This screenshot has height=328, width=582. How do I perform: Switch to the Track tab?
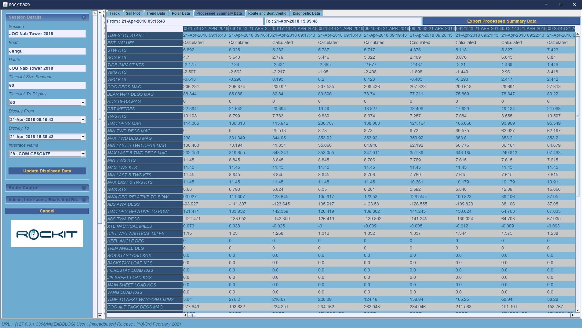coord(115,13)
